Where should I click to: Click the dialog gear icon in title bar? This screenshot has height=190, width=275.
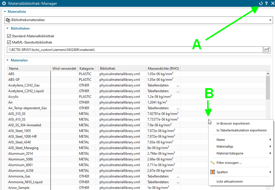pyautogui.click(x=4, y=4)
